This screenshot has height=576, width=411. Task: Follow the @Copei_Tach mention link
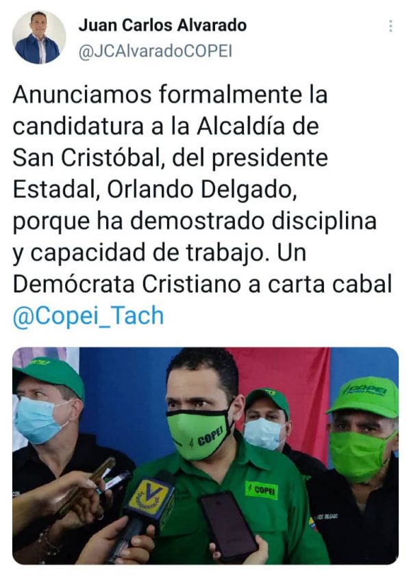point(88,315)
